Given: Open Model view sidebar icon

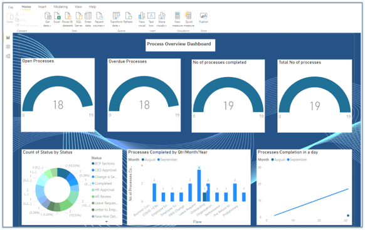Looking at the screenshot, I should click(8, 56).
